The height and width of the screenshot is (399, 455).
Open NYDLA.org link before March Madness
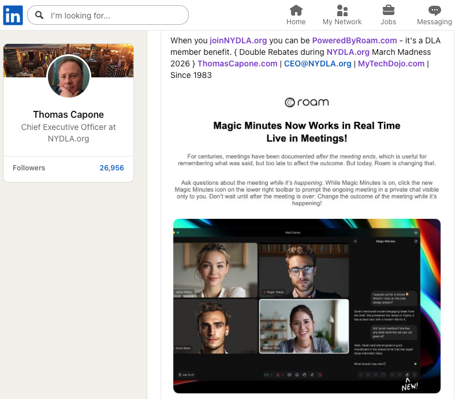348,52
